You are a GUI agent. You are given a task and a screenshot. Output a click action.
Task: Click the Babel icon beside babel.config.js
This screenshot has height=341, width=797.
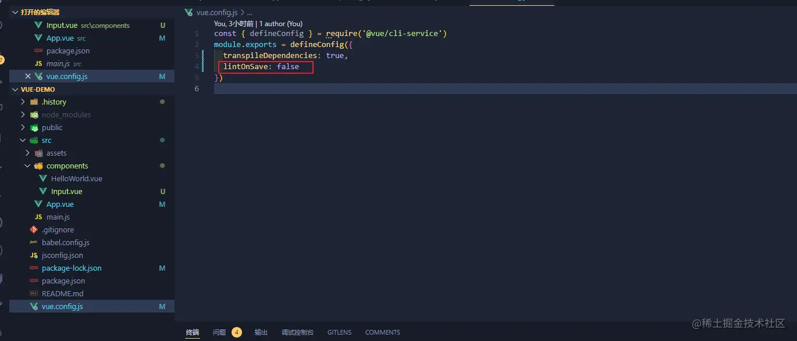pyautogui.click(x=34, y=242)
